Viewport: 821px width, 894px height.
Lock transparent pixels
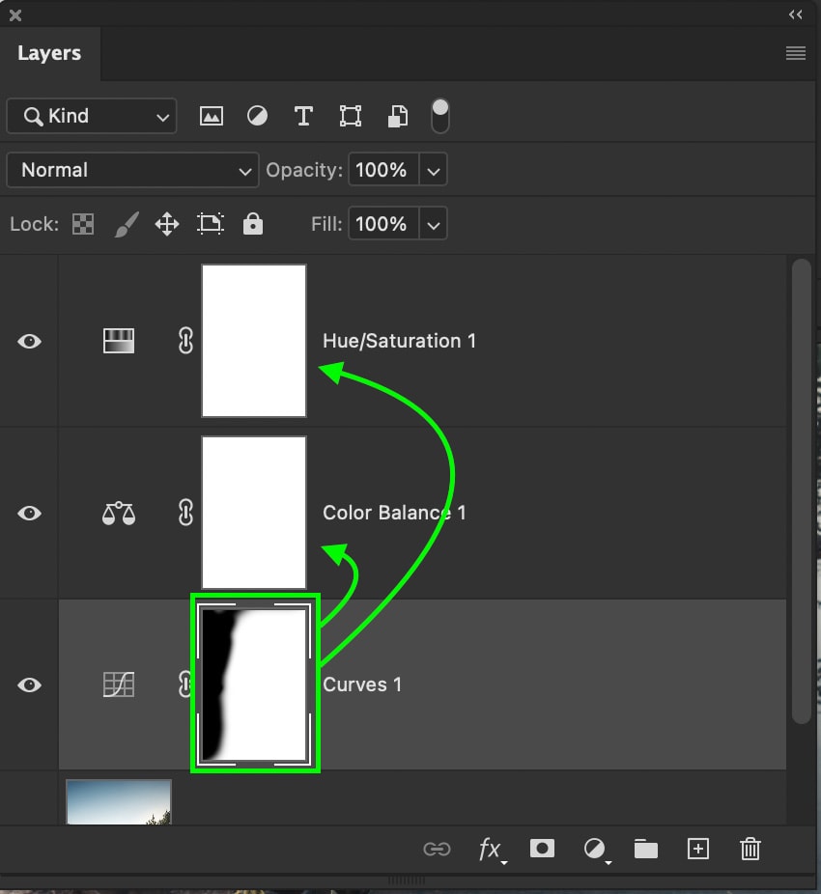tap(83, 224)
